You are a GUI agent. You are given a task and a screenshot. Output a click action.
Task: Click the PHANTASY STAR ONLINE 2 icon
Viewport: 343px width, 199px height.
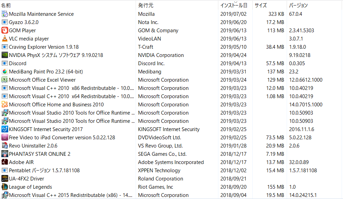[x=5, y=154]
